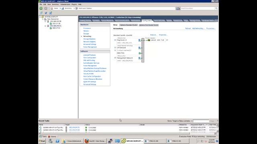Viewport: 257px width, 144px height.
Task: Open networking Properties link at top right
Action: click(x=210, y=28)
